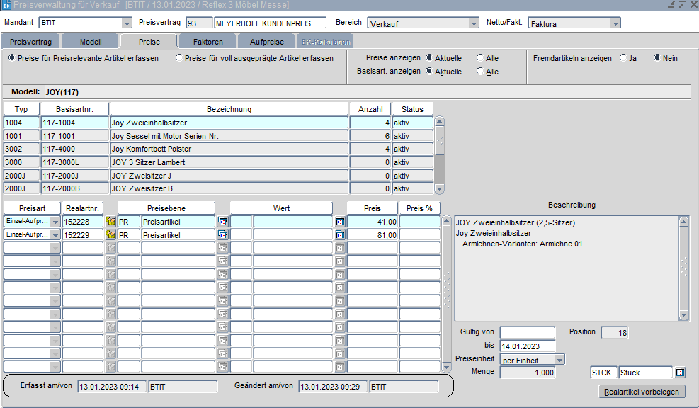This screenshot has width=699, height=408.
Task: Open the Bereich dropdown showing Verkauf
Action: point(474,23)
